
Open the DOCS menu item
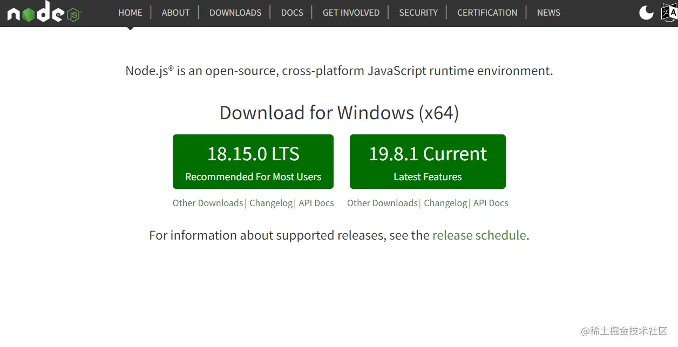292,12
